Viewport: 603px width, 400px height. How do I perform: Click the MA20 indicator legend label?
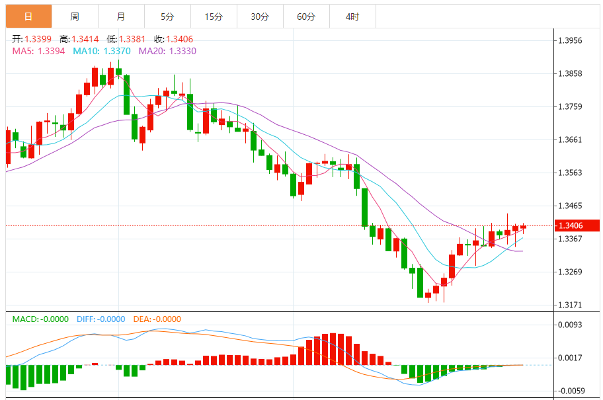pyautogui.click(x=167, y=51)
